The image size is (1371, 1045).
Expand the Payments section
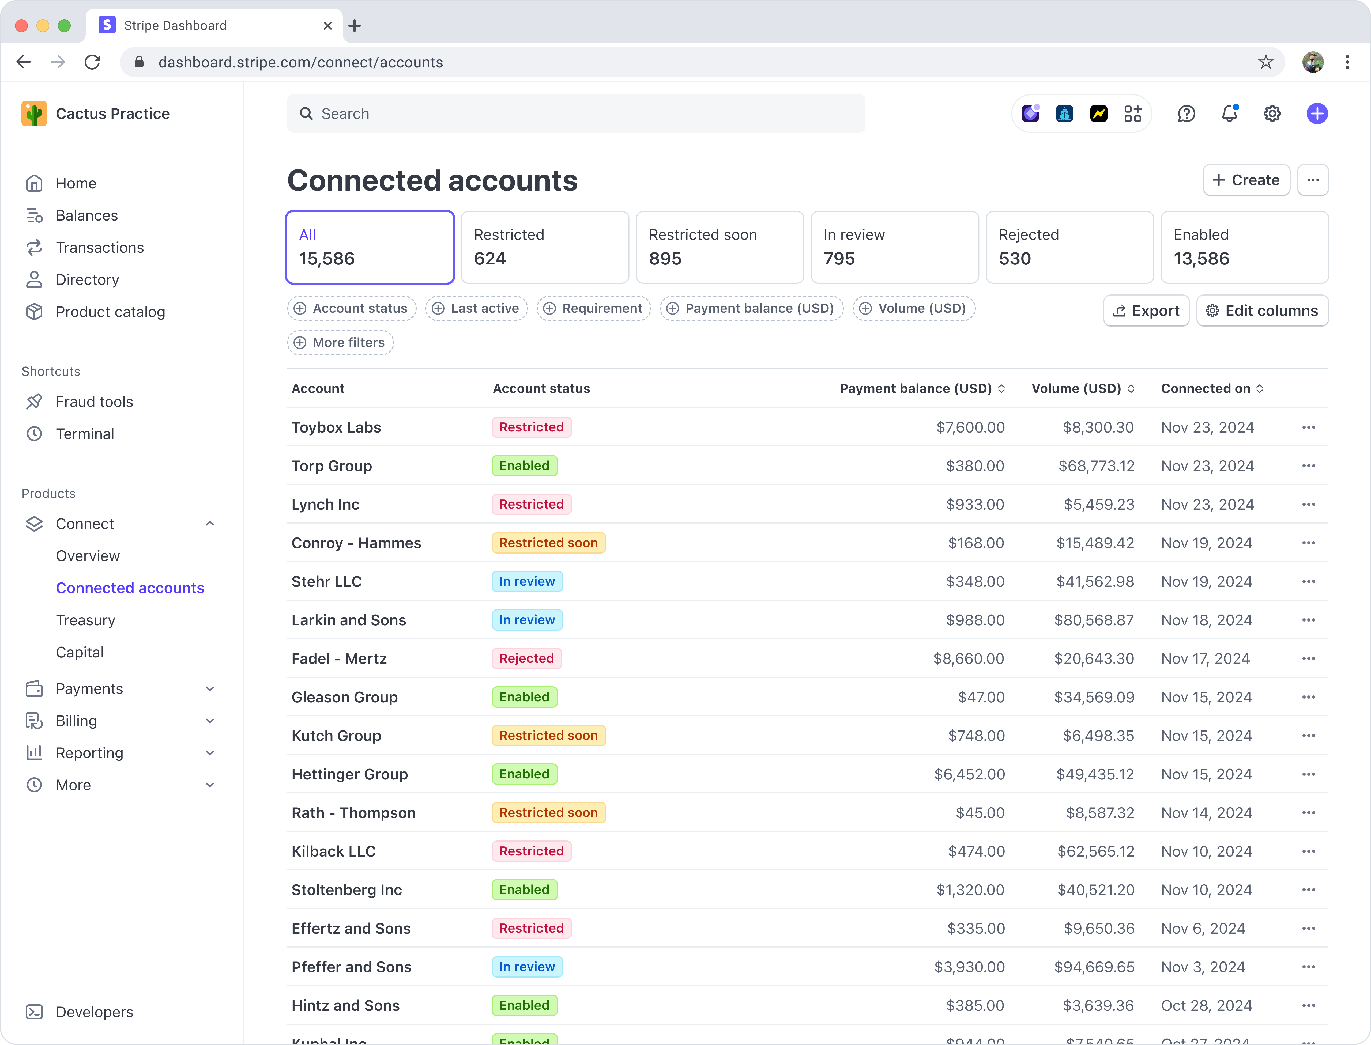[x=210, y=688]
